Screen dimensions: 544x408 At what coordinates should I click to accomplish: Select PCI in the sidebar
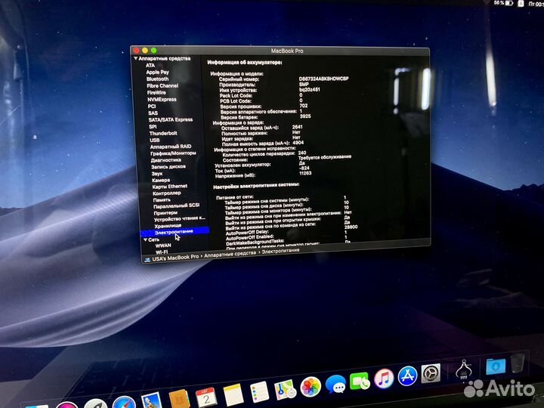point(152,107)
